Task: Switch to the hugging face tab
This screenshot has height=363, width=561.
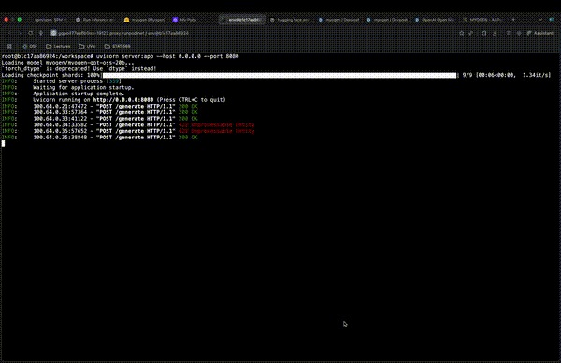Action: pyautogui.click(x=290, y=20)
